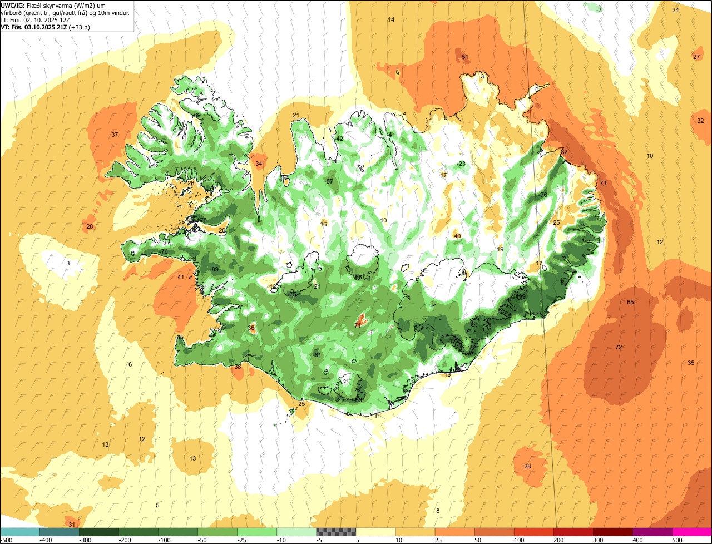Select the value 19 in eastern Iceland
The height and width of the screenshot is (544, 712).
coord(500,249)
